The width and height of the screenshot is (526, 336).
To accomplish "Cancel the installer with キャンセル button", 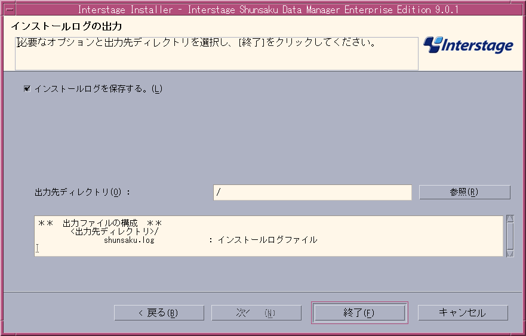I will point(463,313).
